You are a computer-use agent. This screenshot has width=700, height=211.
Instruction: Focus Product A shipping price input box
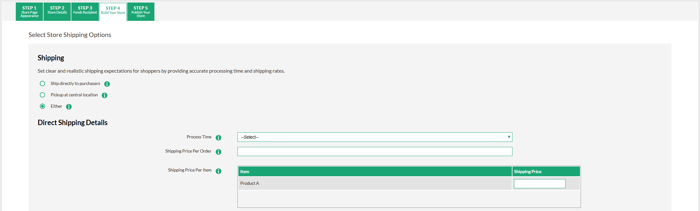point(539,184)
